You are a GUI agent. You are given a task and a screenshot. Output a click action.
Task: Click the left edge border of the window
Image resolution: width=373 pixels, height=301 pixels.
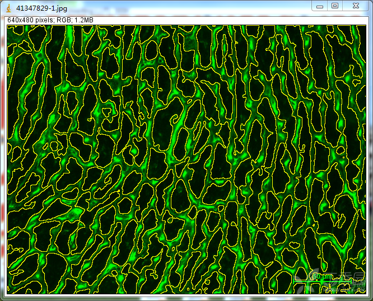(x=2, y=157)
